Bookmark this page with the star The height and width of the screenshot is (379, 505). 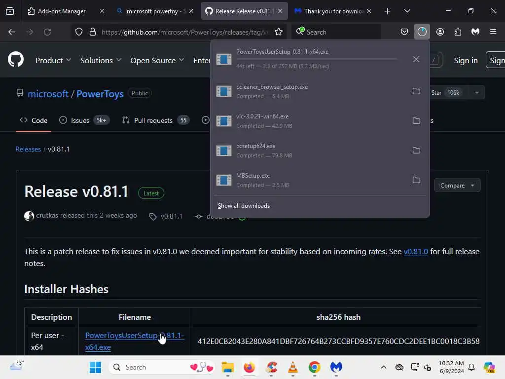279,32
